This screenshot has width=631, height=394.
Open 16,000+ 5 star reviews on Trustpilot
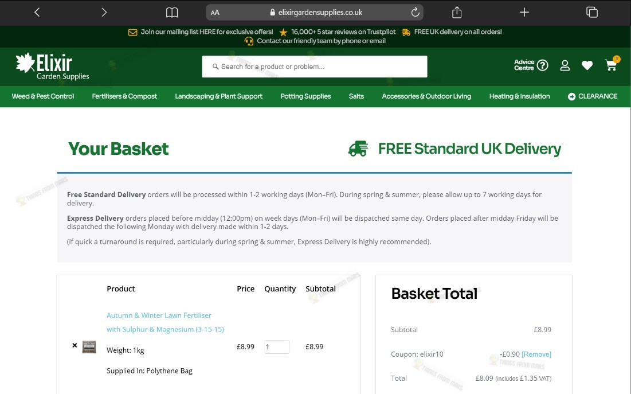coord(343,32)
